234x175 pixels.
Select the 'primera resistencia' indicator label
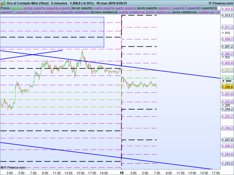point(46,12)
